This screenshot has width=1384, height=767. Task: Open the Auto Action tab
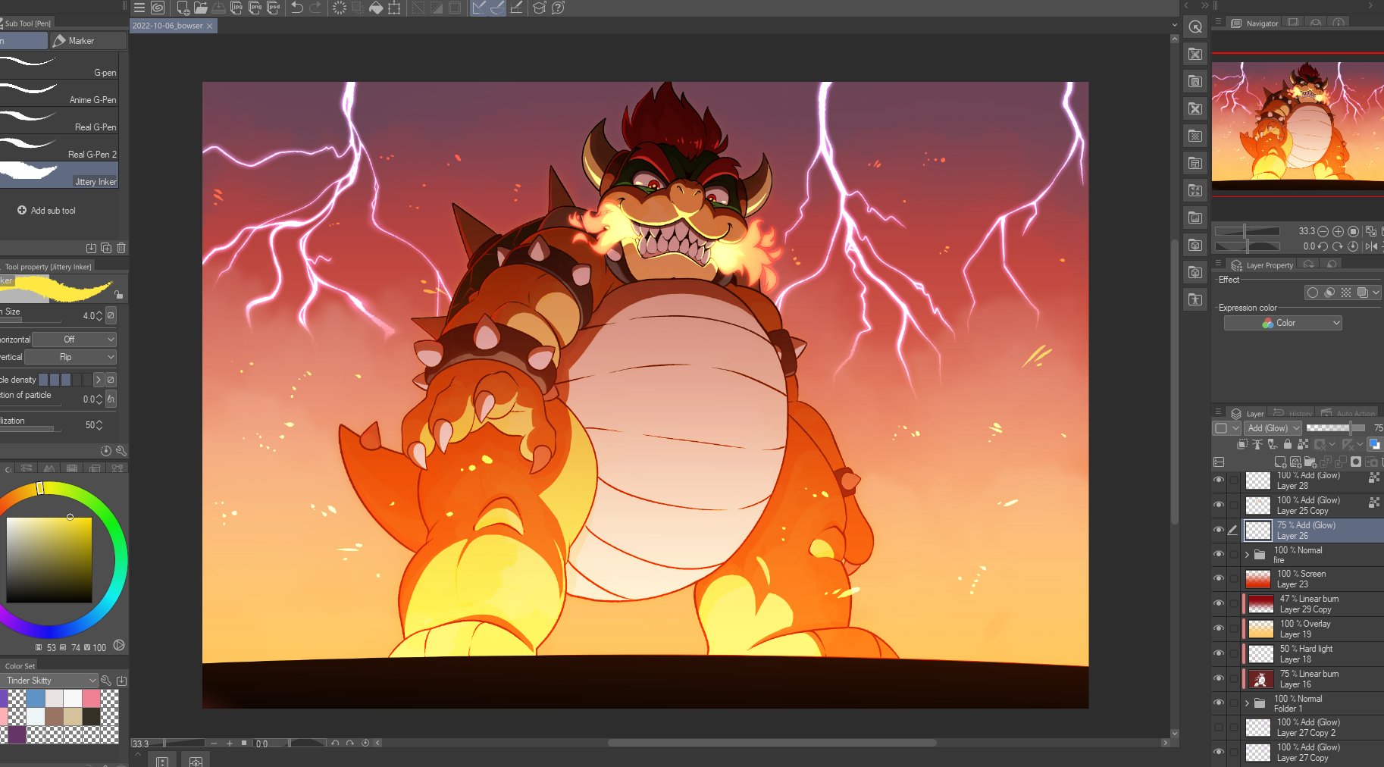[1348, 413]
